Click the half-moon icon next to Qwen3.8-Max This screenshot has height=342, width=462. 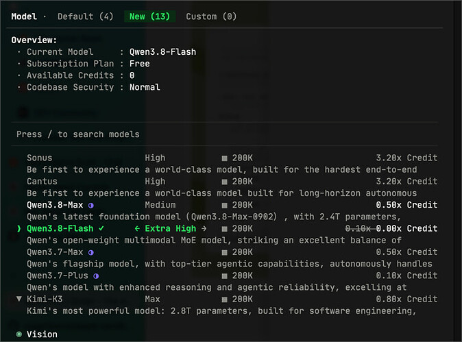point(91,206)
